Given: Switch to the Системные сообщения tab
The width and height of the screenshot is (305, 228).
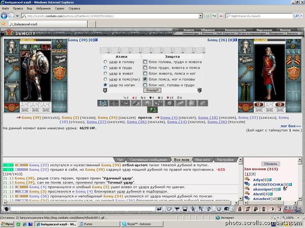Looking at the screenshot, I should pos(148,160).
